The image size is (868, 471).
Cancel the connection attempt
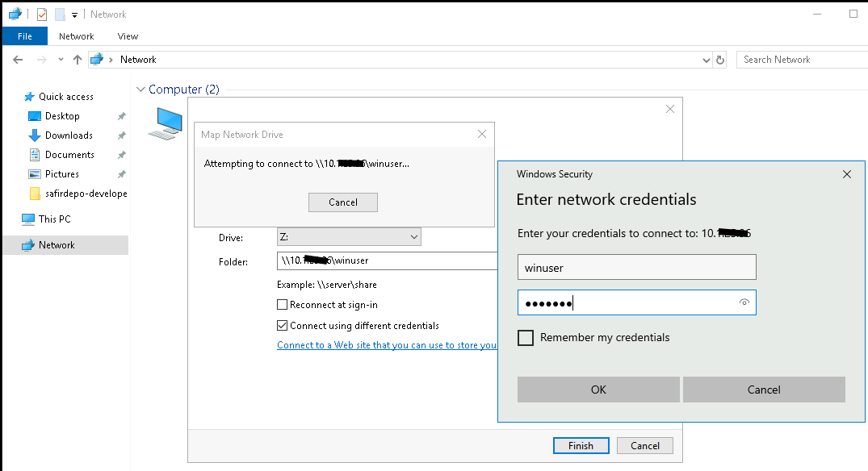[x=343, y=202]
